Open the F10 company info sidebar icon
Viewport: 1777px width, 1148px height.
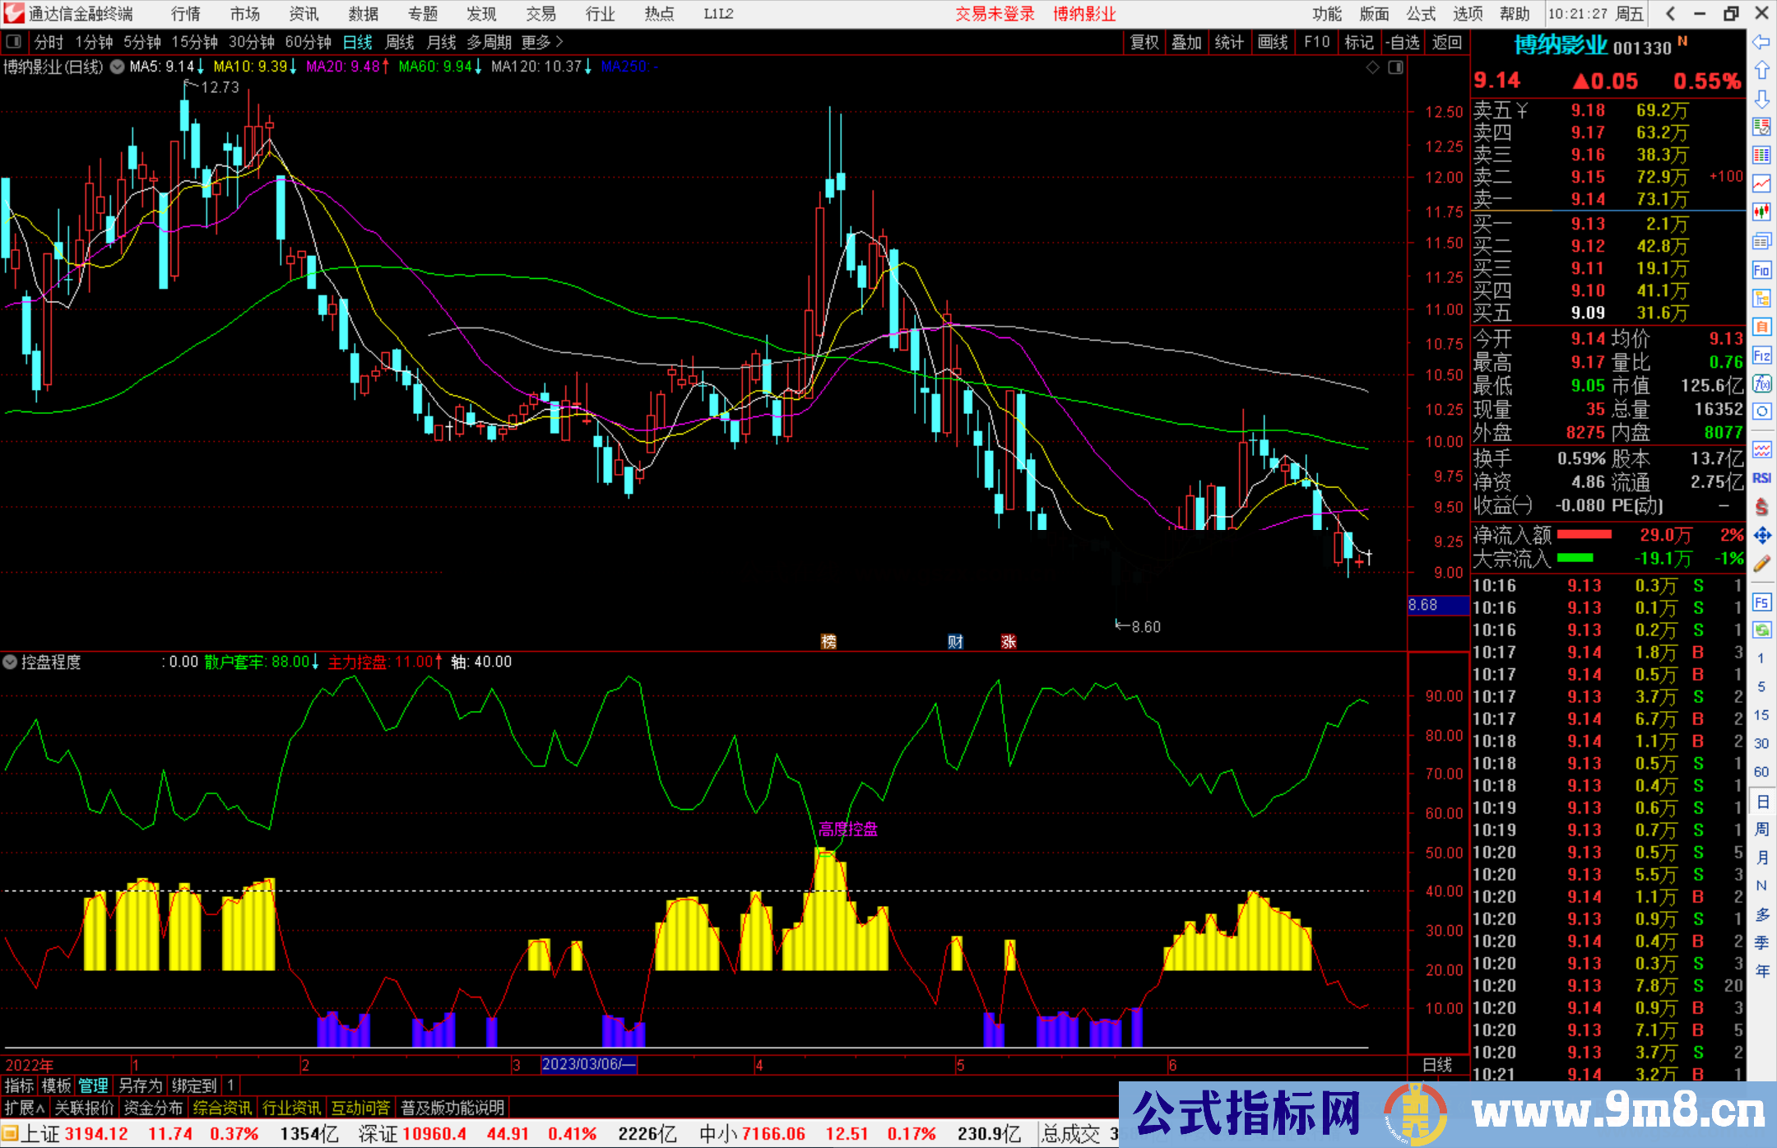1761,270
